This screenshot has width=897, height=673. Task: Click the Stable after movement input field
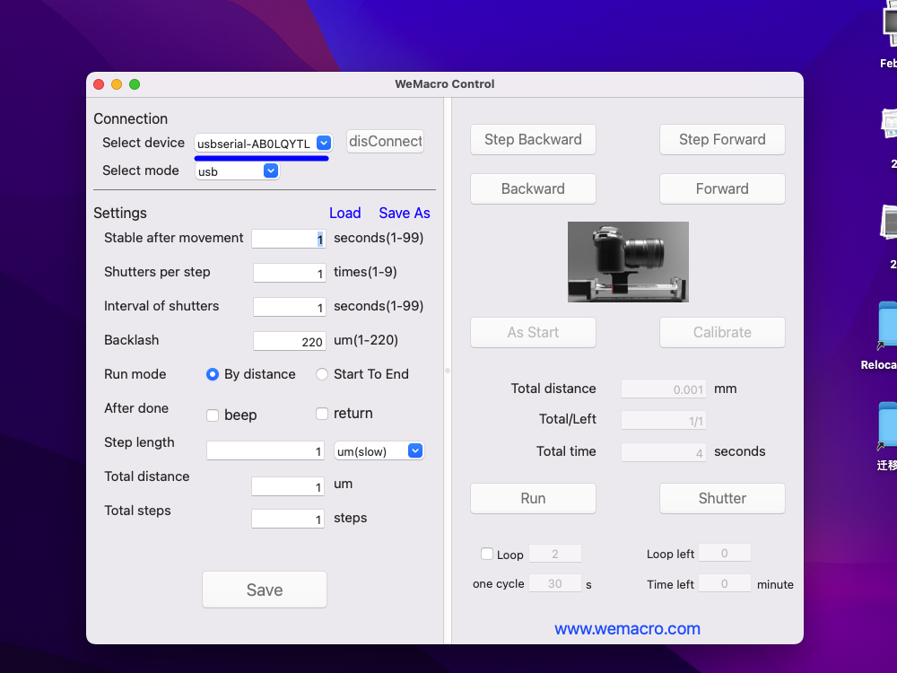tap(289, 239)
